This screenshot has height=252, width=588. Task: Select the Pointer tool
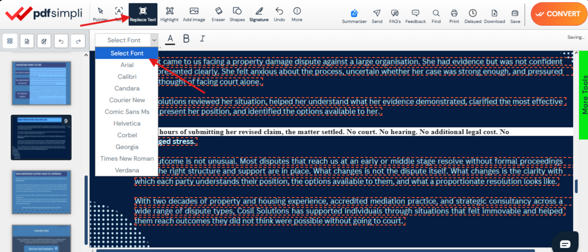coord(100,14)
